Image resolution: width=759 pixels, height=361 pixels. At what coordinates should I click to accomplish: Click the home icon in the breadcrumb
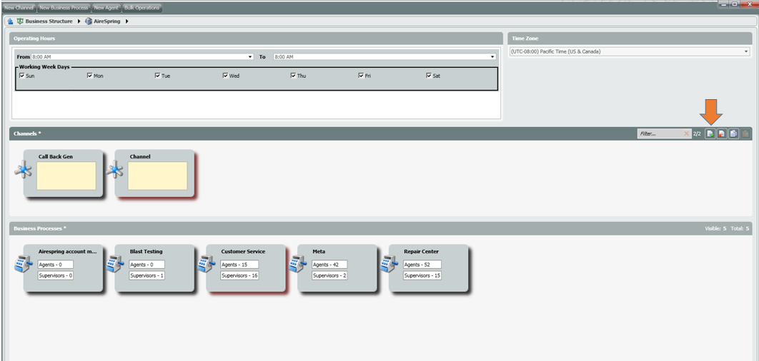click(10, 21)
